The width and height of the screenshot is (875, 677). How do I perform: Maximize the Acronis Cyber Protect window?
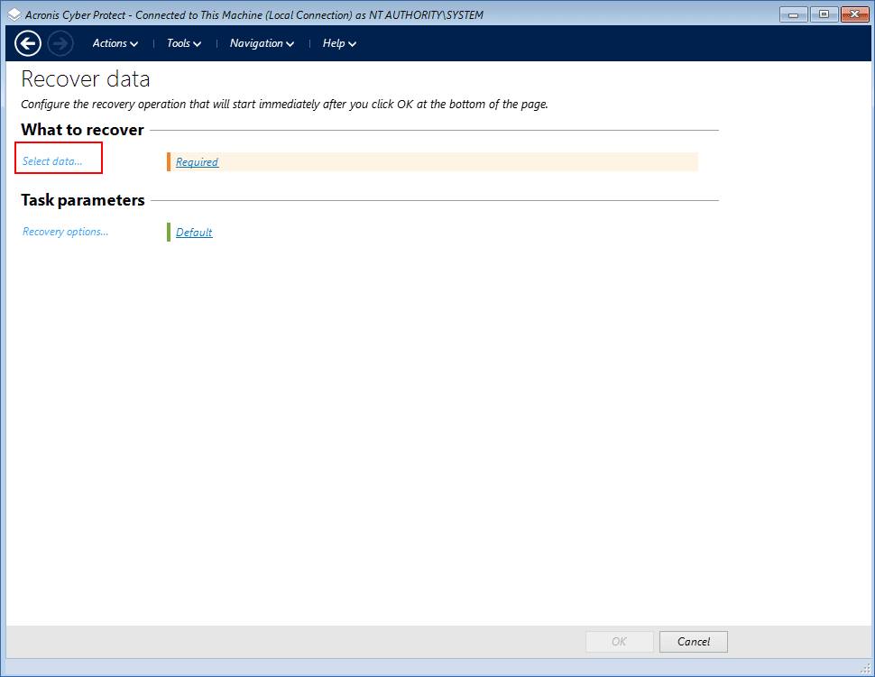(x=823, y=14)
